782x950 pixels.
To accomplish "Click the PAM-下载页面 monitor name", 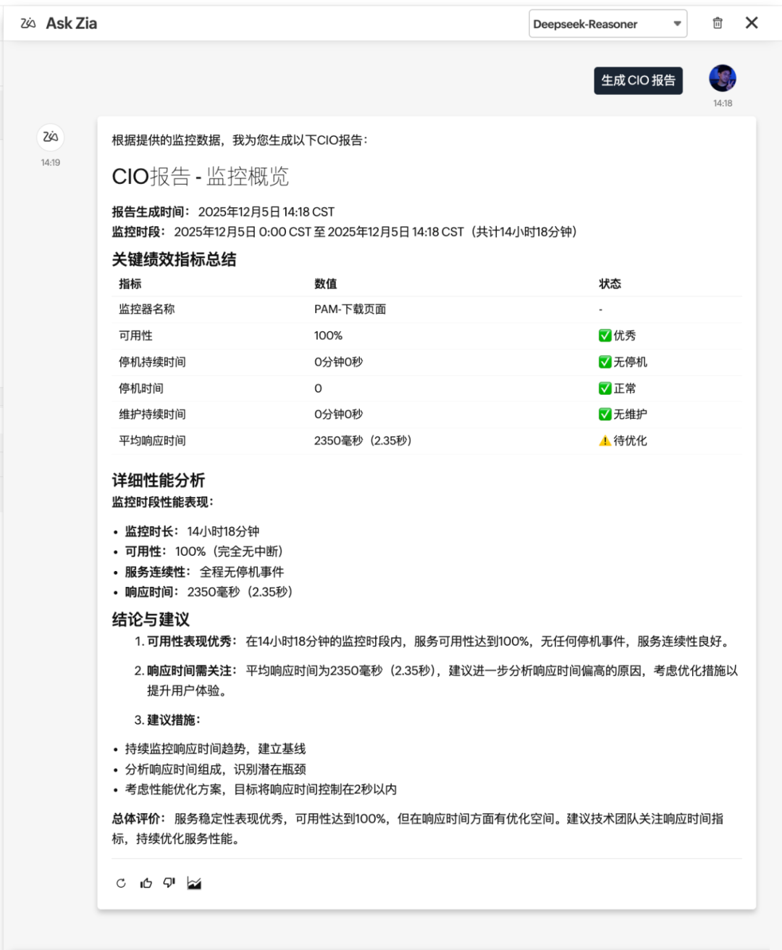I will point(350,309).
